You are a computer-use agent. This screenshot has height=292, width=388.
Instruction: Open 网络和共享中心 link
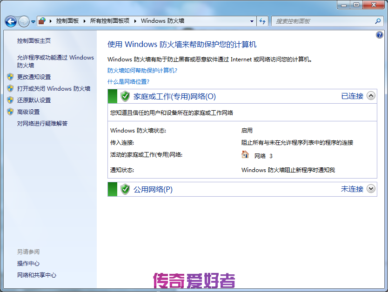coord(37,275)
